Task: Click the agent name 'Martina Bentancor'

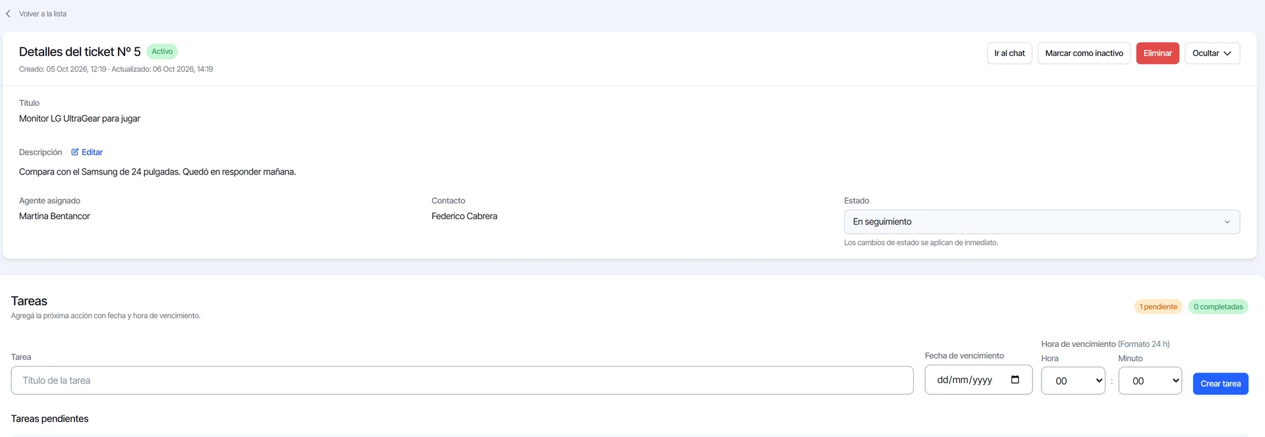Action: [x=55, y=216]
